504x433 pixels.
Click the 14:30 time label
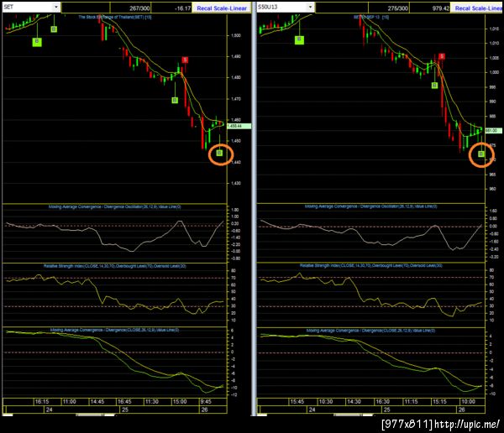(354, 401)
